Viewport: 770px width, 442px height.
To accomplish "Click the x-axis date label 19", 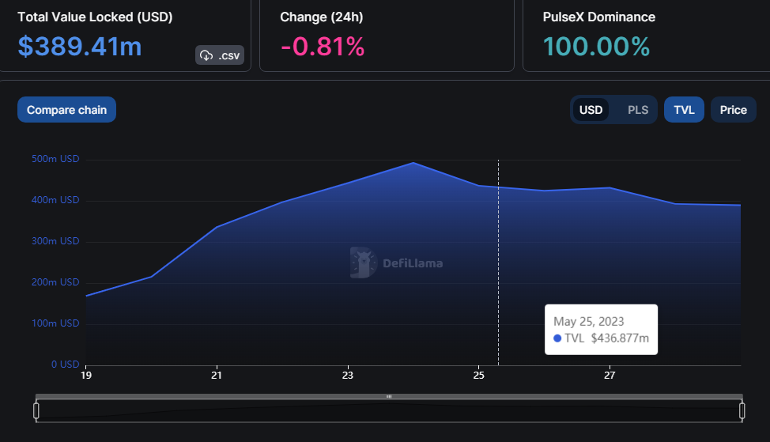I will (86, 376).
